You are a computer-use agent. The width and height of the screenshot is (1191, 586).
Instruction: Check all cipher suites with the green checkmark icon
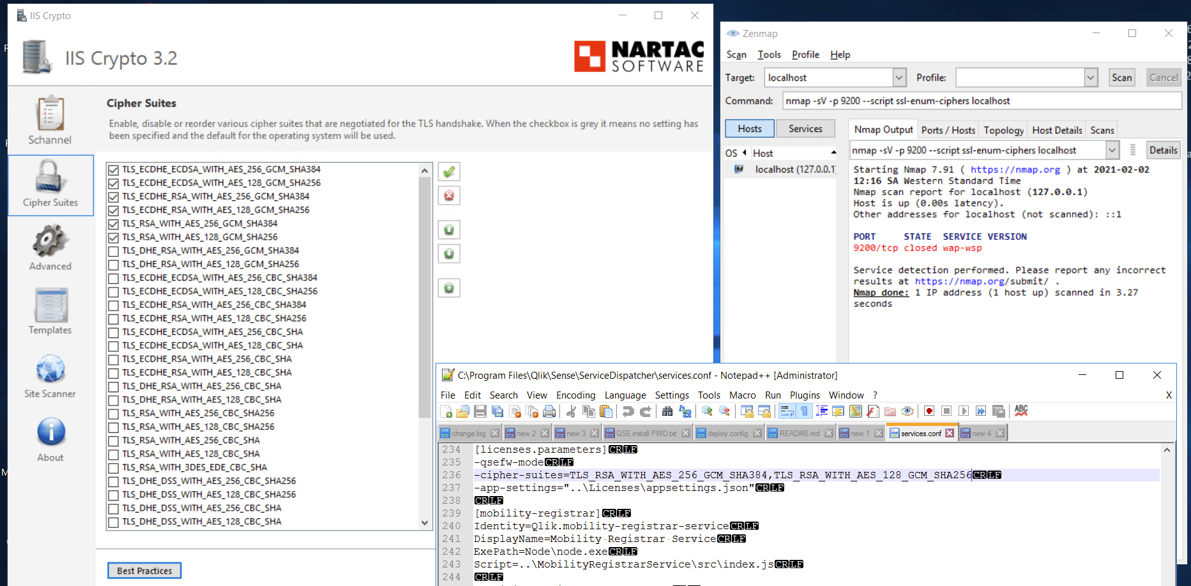pos(448,171)
